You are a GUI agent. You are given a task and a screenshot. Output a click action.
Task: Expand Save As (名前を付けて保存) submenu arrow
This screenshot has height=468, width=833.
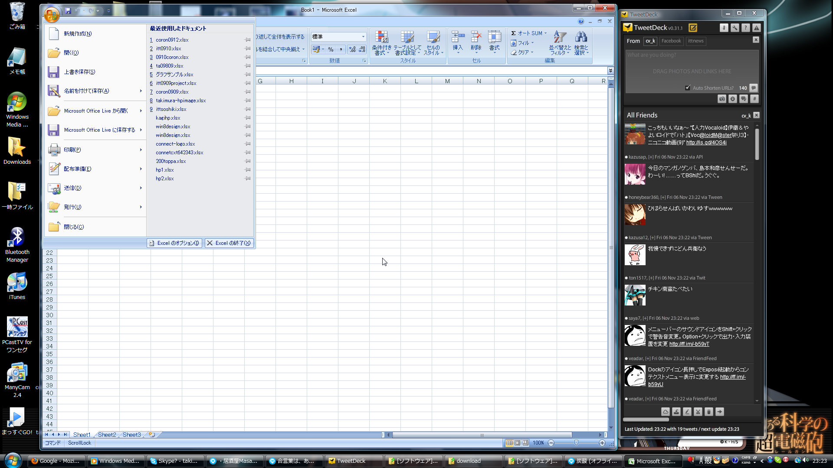[141, 91]
